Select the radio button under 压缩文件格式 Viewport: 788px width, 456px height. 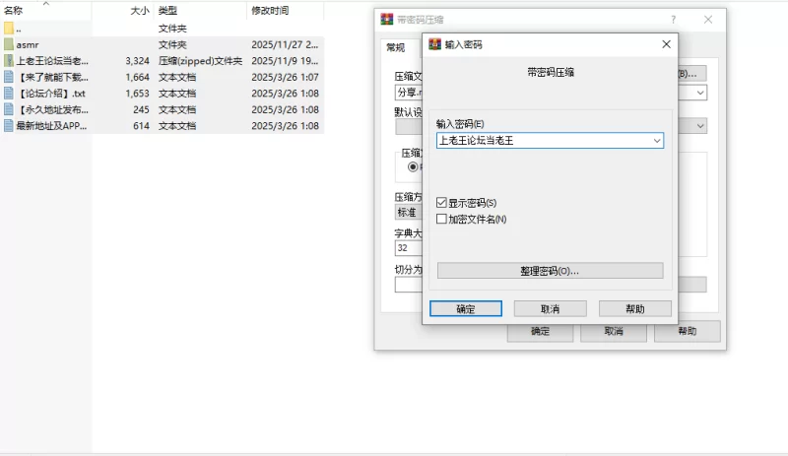point(413,166)
